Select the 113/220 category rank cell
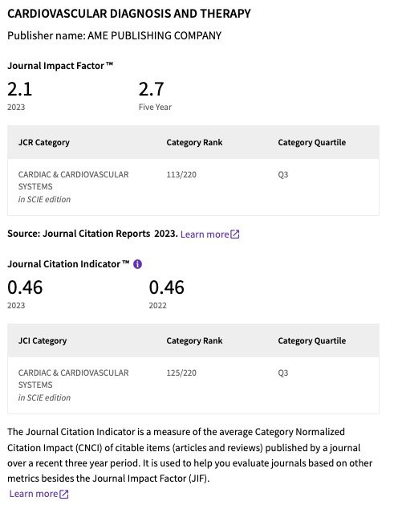Viewport: 398px width, 509px height. (181, 175)
